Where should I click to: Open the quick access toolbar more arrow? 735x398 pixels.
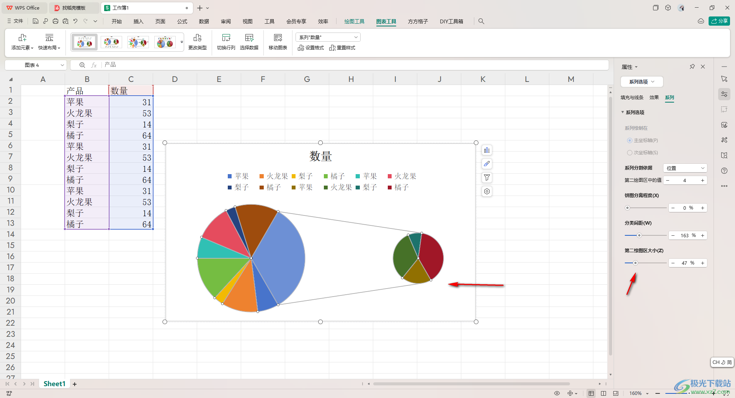[x=95, y=21]
